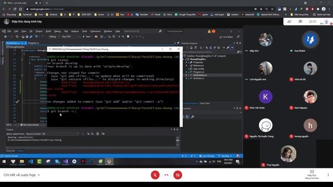Bookmark this page with the star icon
This screenshot has width=333, height=187.
(272, 9)
